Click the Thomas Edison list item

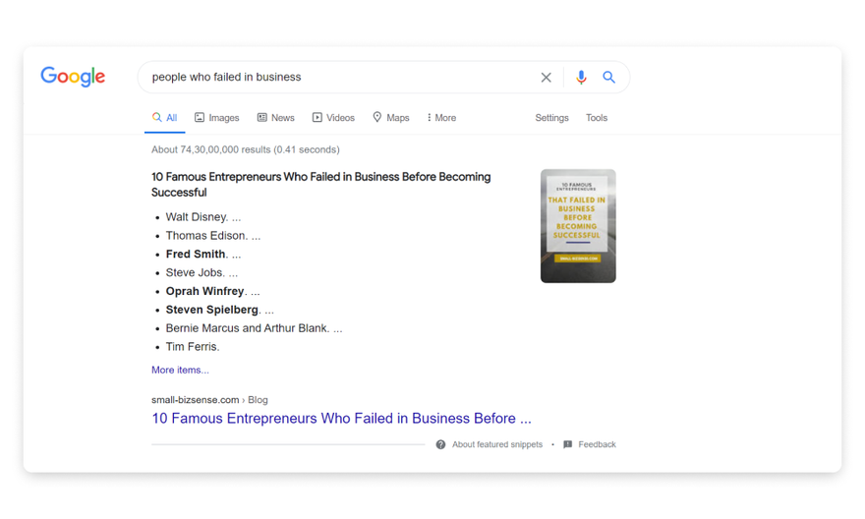click(x=213, y=236)
